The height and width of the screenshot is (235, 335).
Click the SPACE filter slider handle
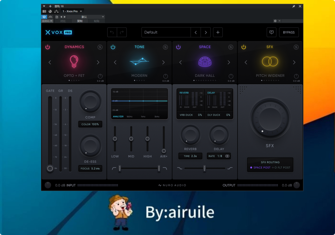[204, 168]
